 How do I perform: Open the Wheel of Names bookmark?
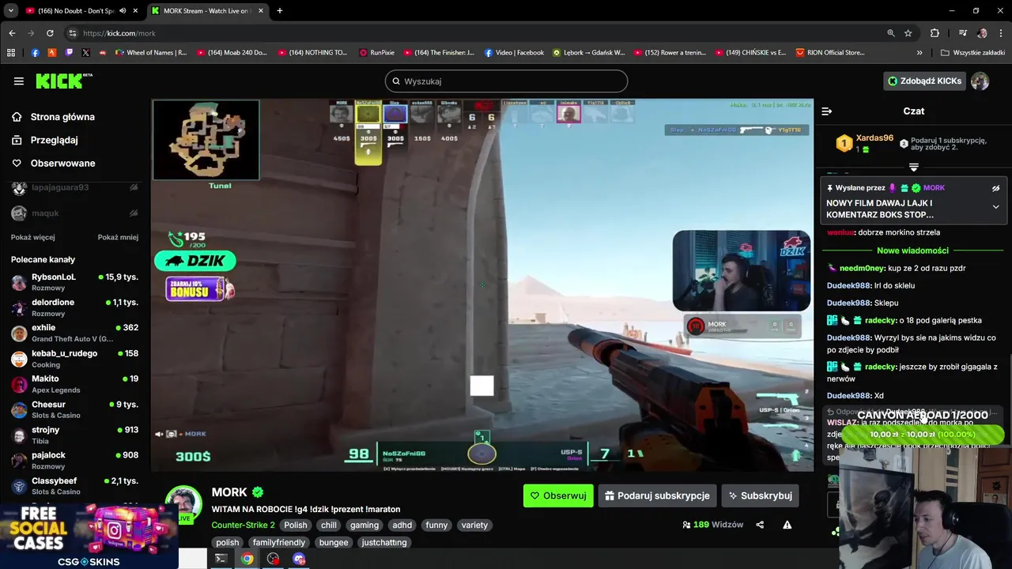point(151,53)
